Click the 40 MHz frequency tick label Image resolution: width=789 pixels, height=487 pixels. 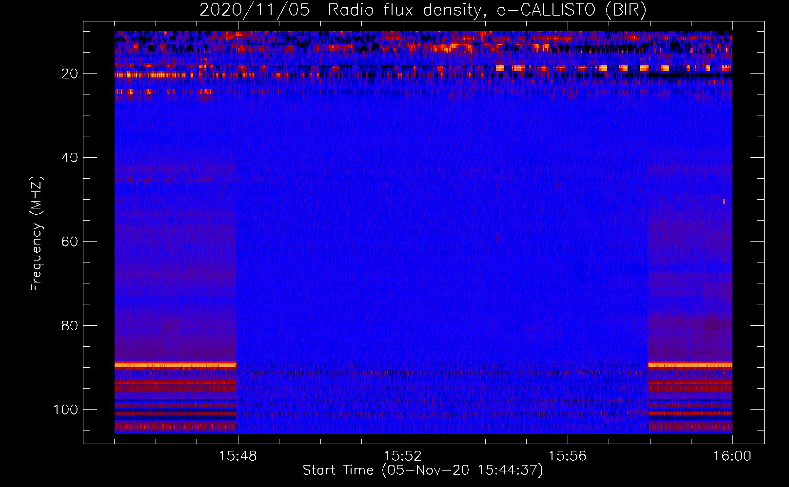point(70,158)
